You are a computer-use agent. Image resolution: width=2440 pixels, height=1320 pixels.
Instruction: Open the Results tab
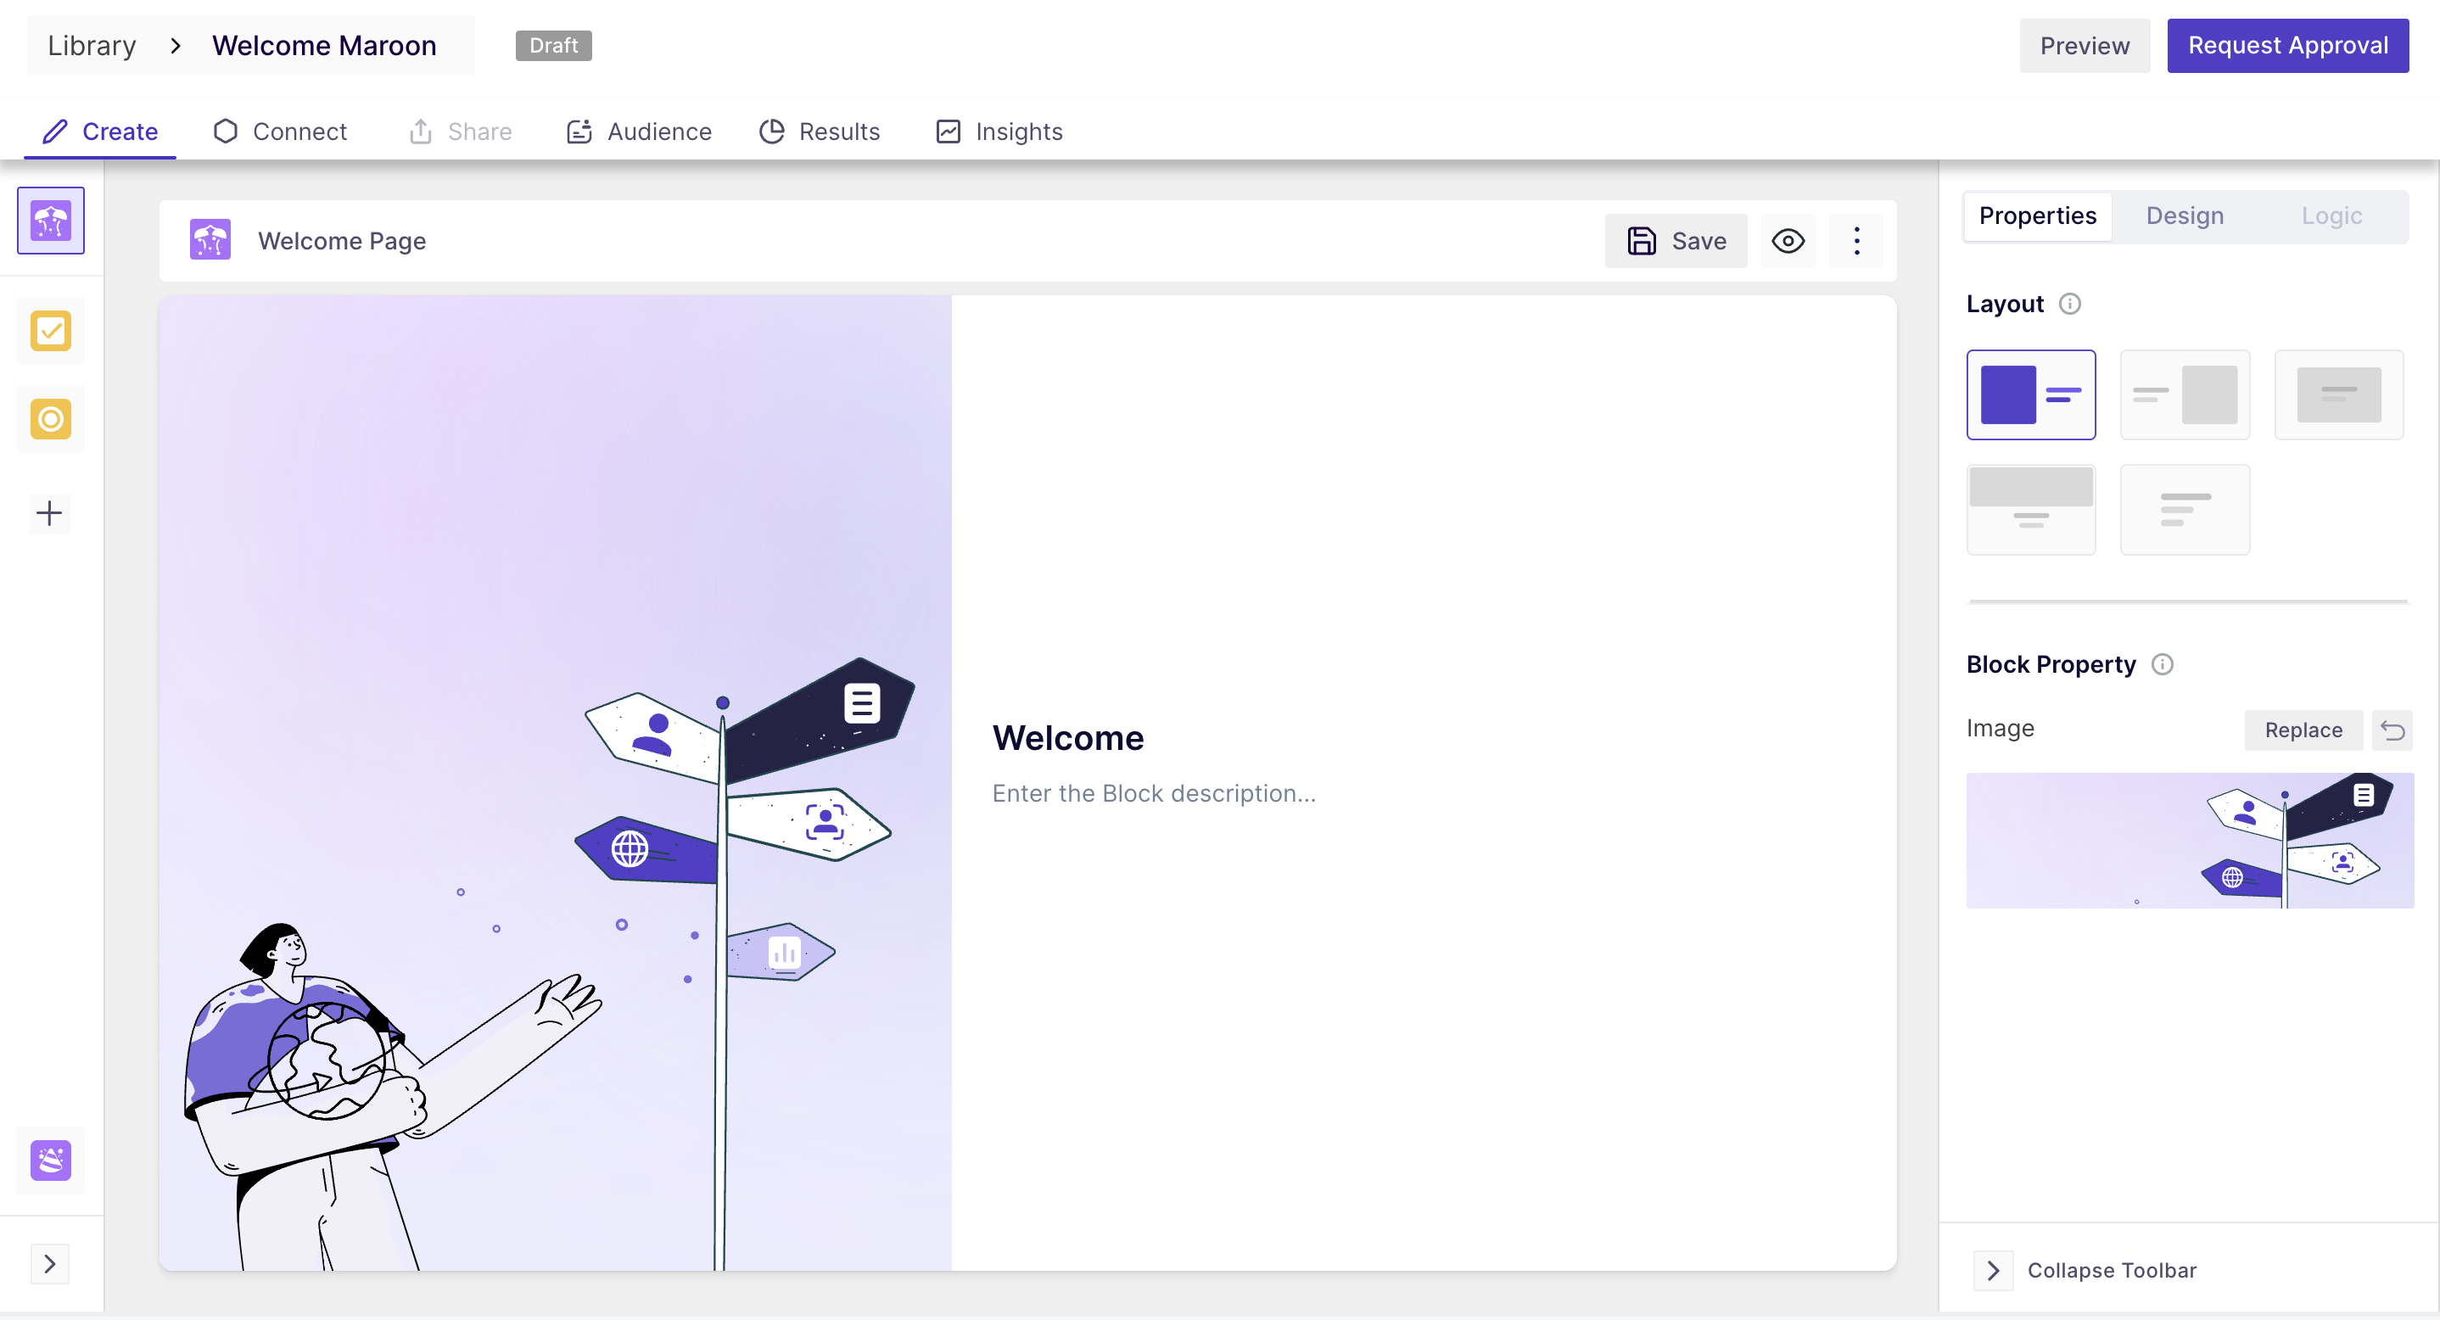coord(820,131)
